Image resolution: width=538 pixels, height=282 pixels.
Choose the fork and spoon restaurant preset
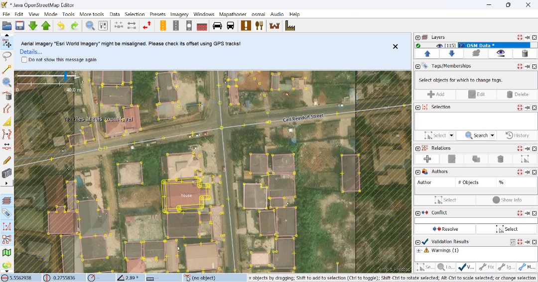point(259,26)
